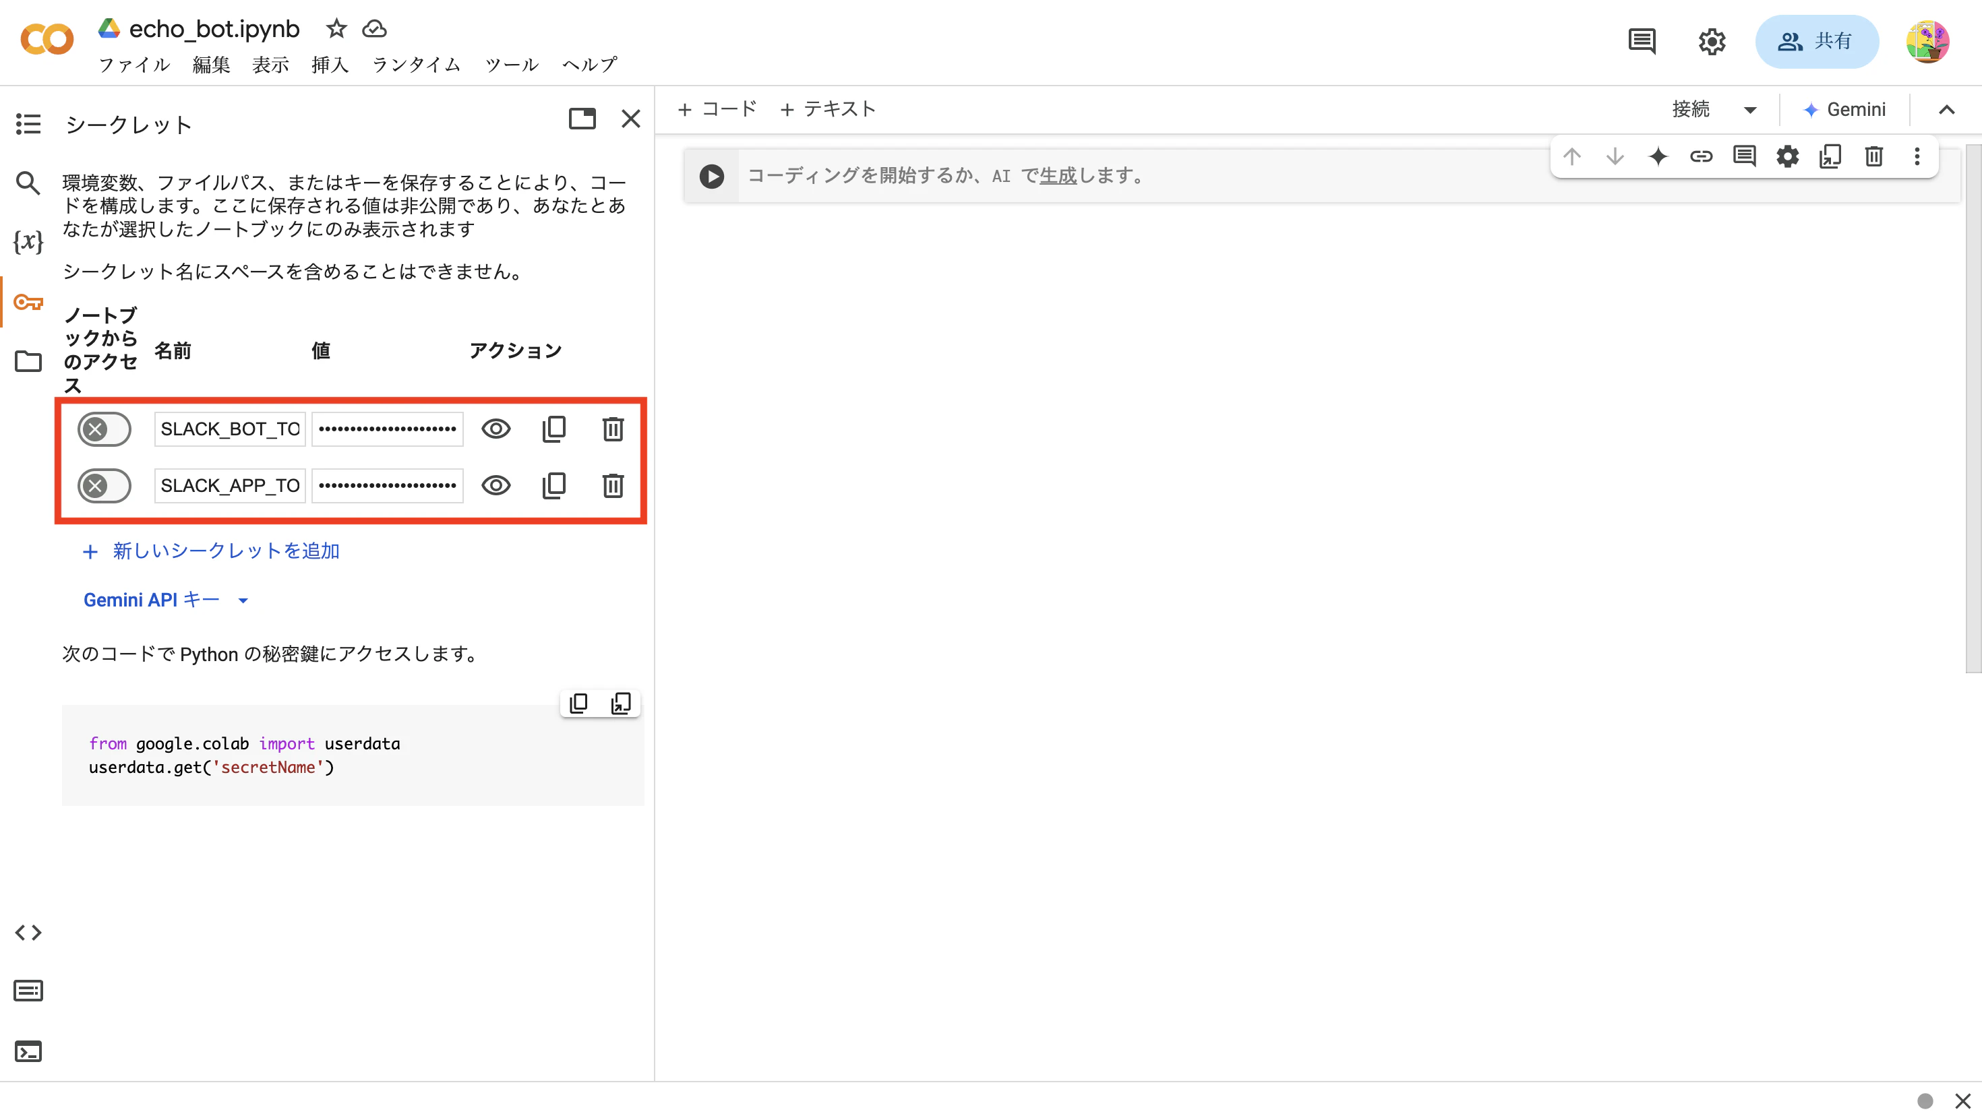Pop the secrets panel into a tab
1982x1120 pixels.
(x=582, y=119)
